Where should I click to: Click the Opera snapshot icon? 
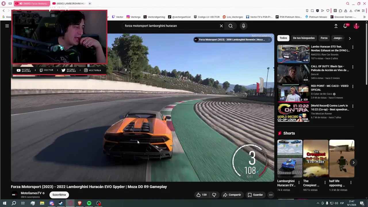pyautogui.click(x=312, y=11)
